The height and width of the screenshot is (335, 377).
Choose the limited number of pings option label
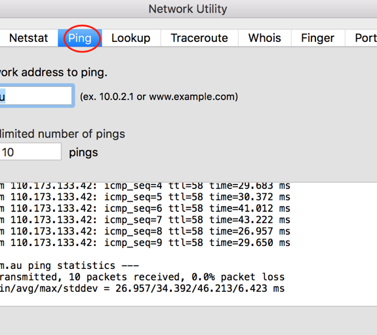coord(62,134)
